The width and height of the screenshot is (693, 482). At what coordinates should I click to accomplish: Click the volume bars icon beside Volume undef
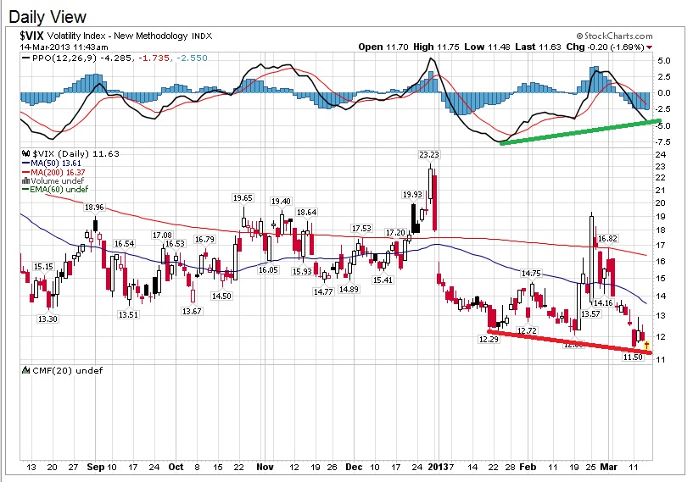pyautogui.click(x=25, y=181)
